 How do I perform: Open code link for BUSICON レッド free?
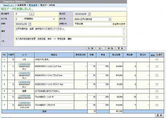click(x=24, y=64)
